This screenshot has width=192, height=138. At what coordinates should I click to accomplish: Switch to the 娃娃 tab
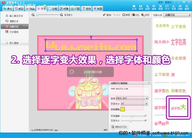(86, 9)
